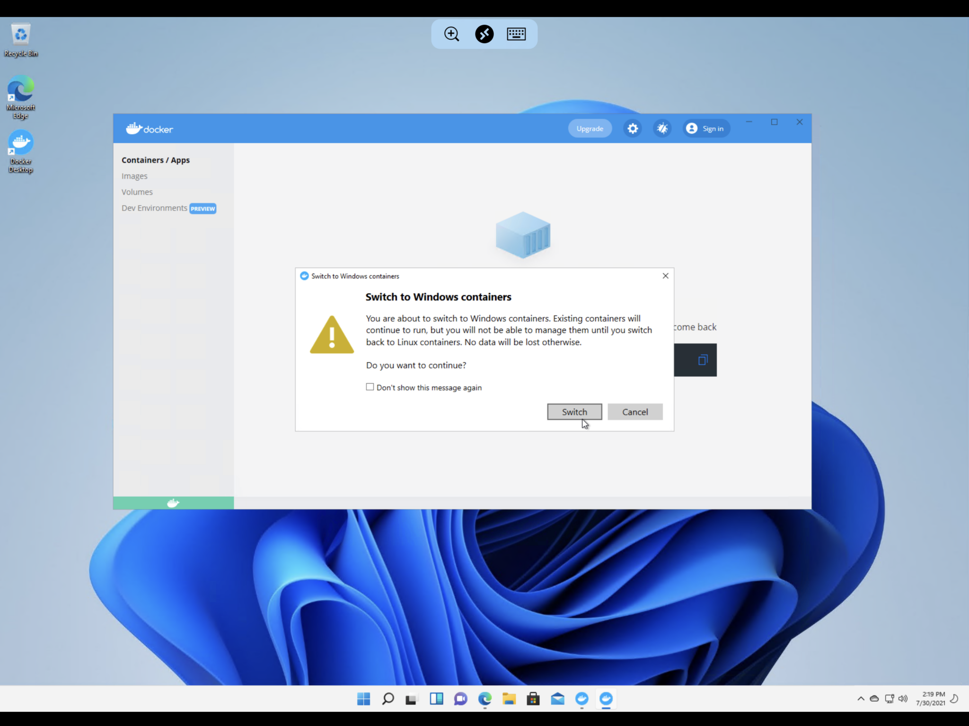
Task: Close the Switch to Windows containers dialog
Action: coord(665,276)
